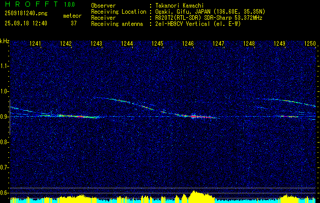Click the 1242 time axis marker
Image resolution: width=320 pixels, height=203 pixels.
[x=66, y=44]
